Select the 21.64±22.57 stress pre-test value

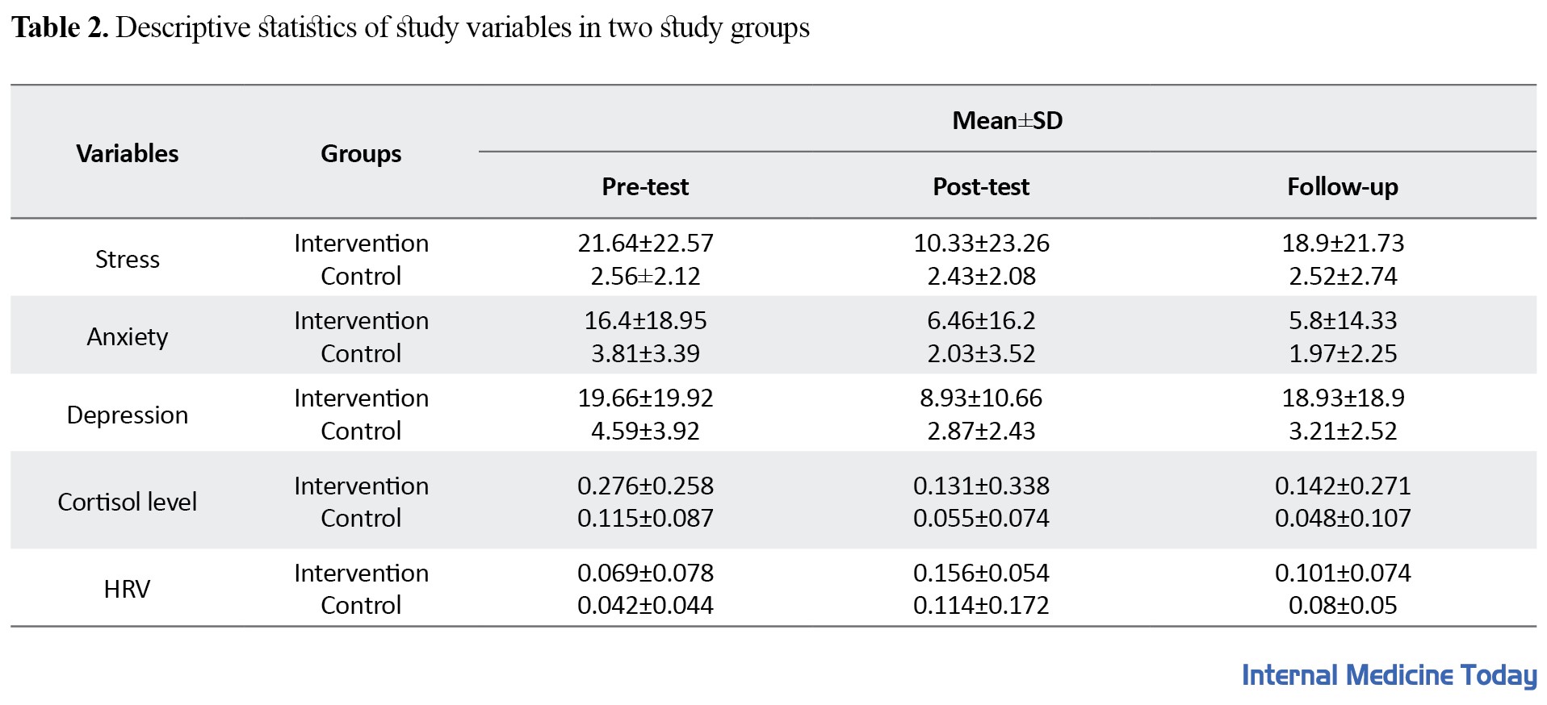[645, 243]
